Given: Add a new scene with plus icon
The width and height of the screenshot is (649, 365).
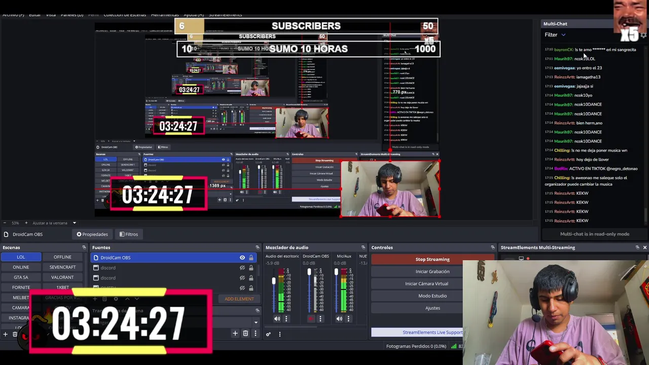Looking at the screenshot, I should pos(6,334).
